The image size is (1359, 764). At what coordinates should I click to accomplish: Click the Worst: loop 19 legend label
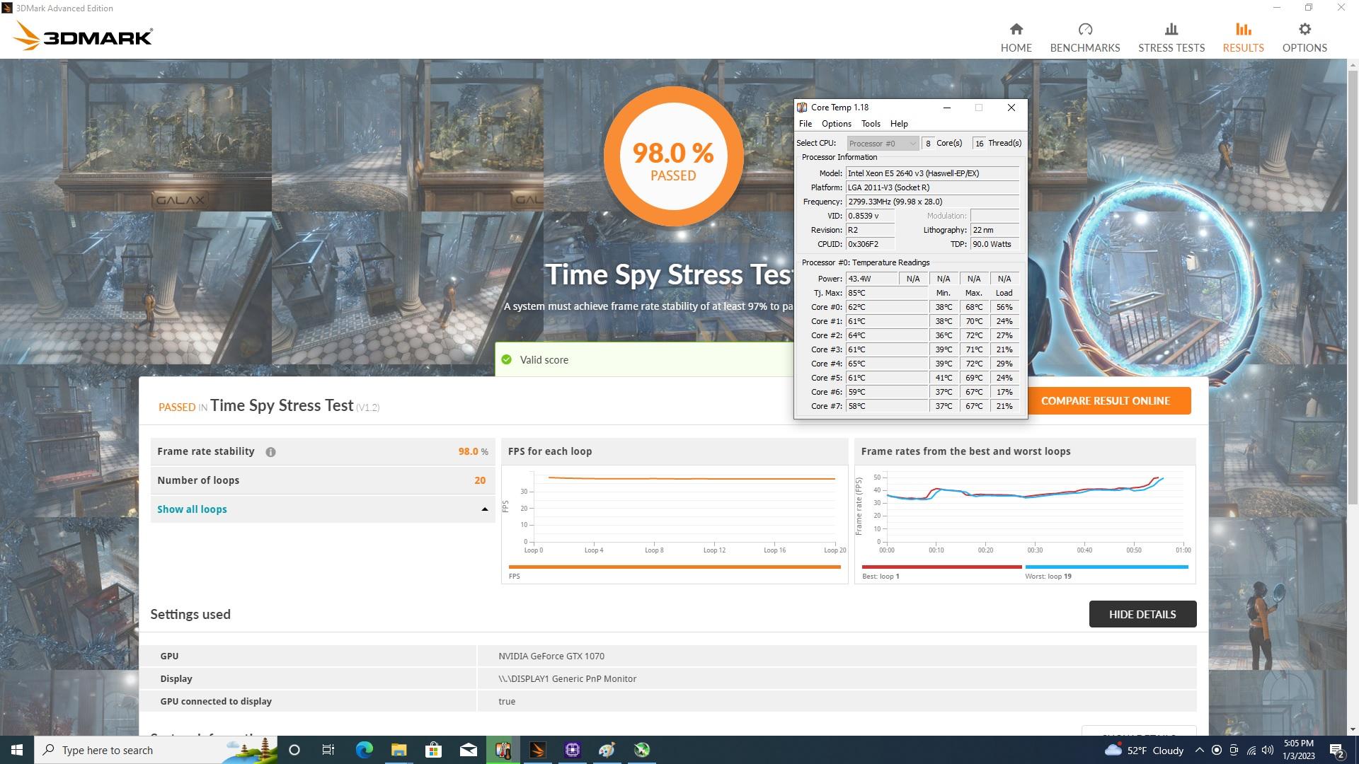click(1048, 577)
